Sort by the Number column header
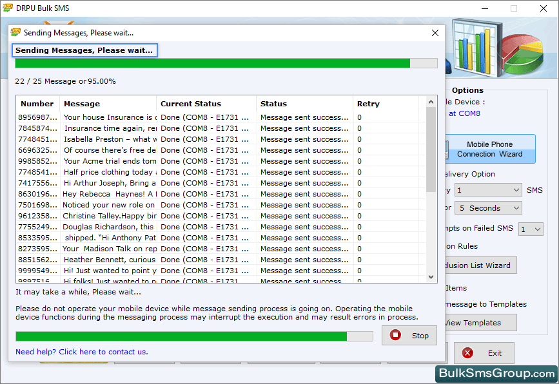 click(37, 104)
